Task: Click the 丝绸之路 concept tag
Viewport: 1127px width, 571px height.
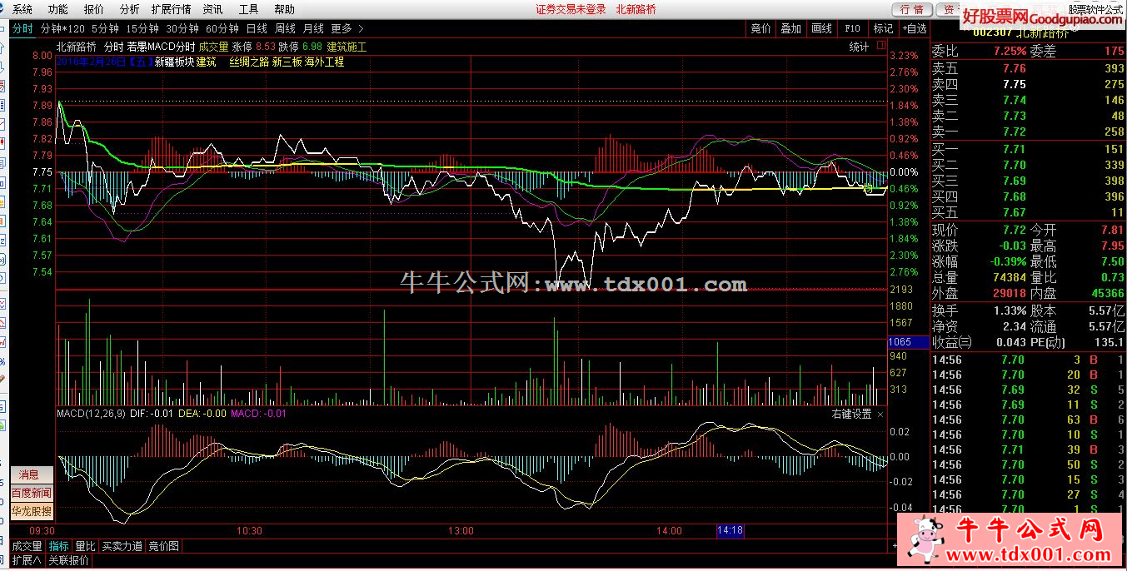Action: (x=249, y=62)
